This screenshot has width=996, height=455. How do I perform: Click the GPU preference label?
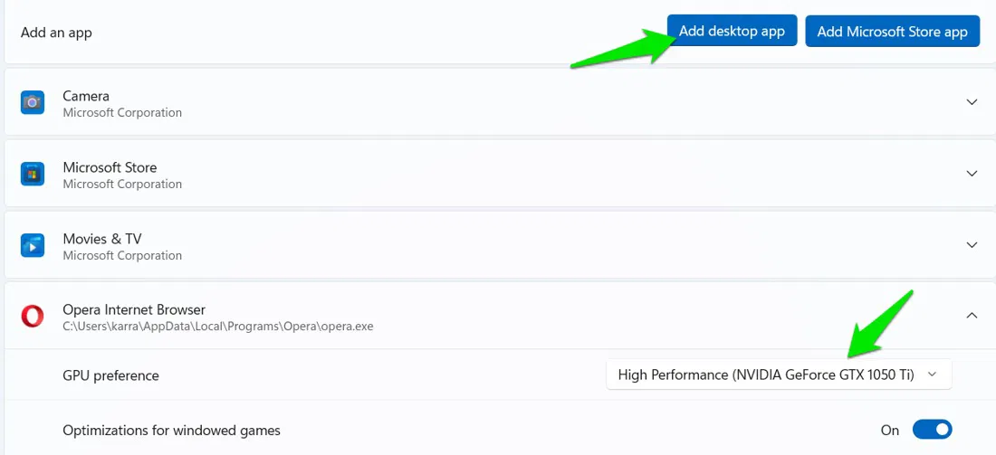(x=110, y=375)
